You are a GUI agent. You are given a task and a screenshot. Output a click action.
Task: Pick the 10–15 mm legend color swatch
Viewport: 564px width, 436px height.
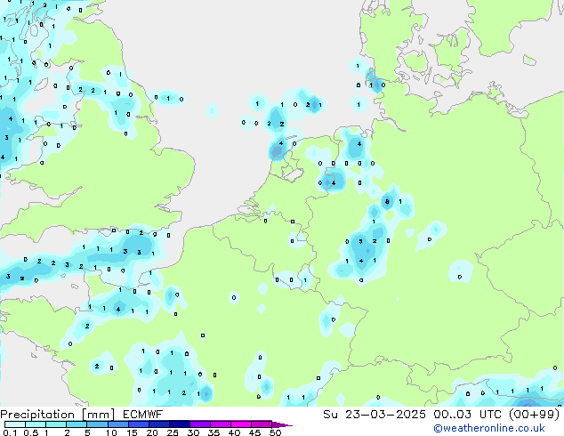pos(117,424)
